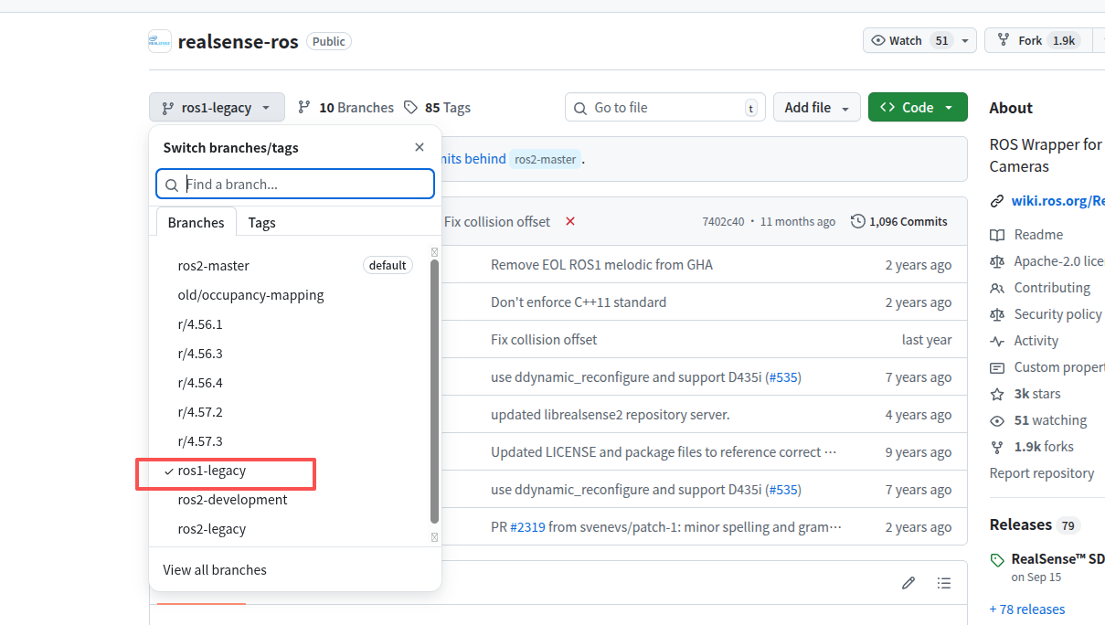This screenshot has height=625, width=1105.
Task: Click the scales icon beside Apache-2.0 license
Action: pyautogui.click(x=997, y=261)
